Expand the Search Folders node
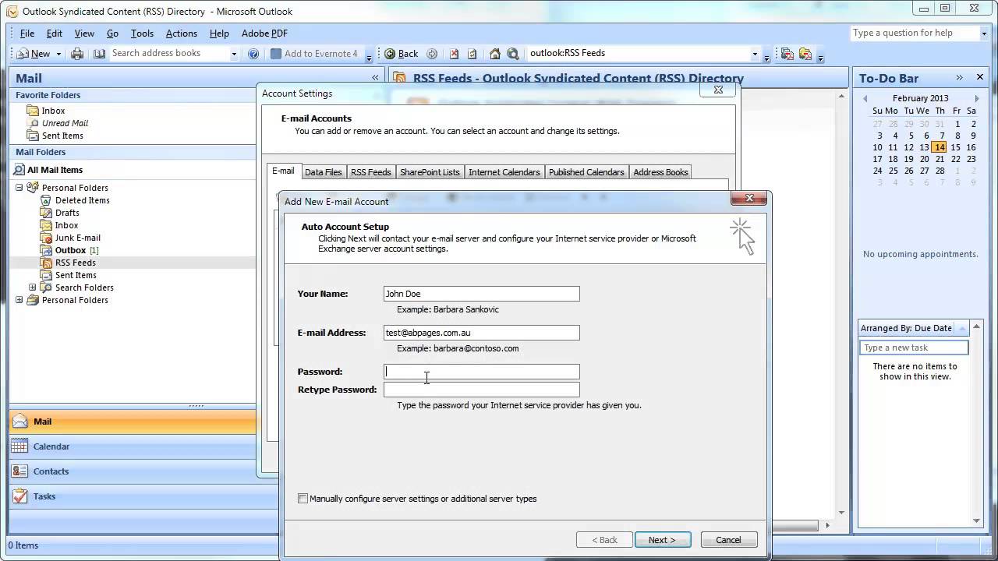The width and height of the screenshot is (998, 561). 33,288
